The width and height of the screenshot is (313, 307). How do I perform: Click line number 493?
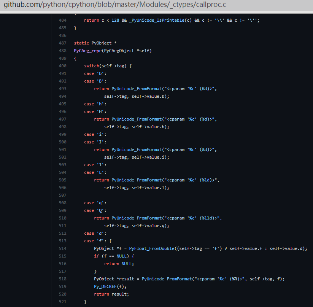[62, 89]
